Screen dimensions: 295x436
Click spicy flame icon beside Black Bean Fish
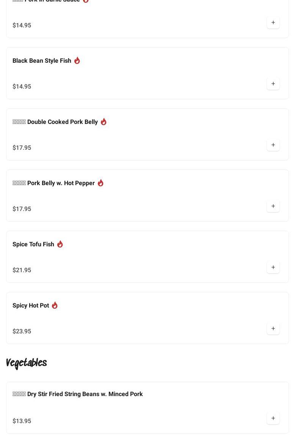tap(77, 60)
